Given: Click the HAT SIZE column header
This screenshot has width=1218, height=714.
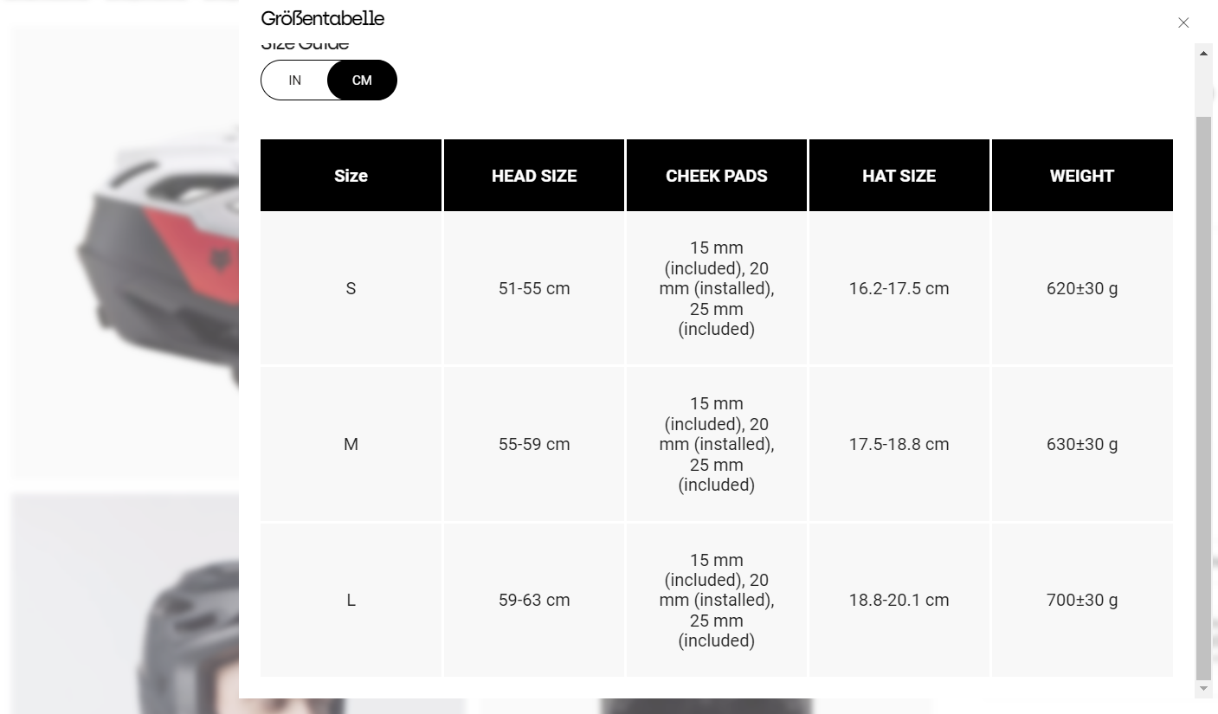Looking at the screenshot, I should pos(899,176).
